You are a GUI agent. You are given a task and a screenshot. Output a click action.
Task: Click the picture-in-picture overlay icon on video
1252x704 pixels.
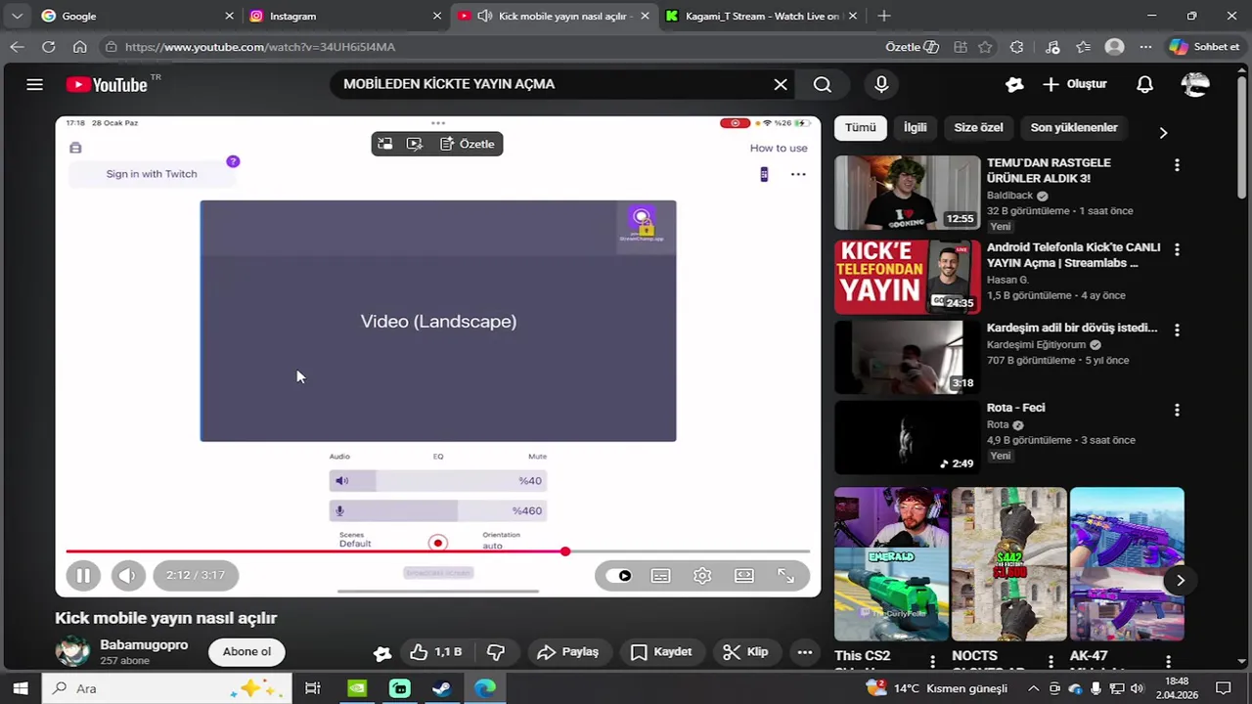(385, 144)
